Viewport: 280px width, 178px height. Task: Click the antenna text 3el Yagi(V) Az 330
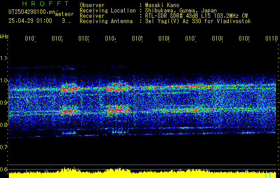173,21
